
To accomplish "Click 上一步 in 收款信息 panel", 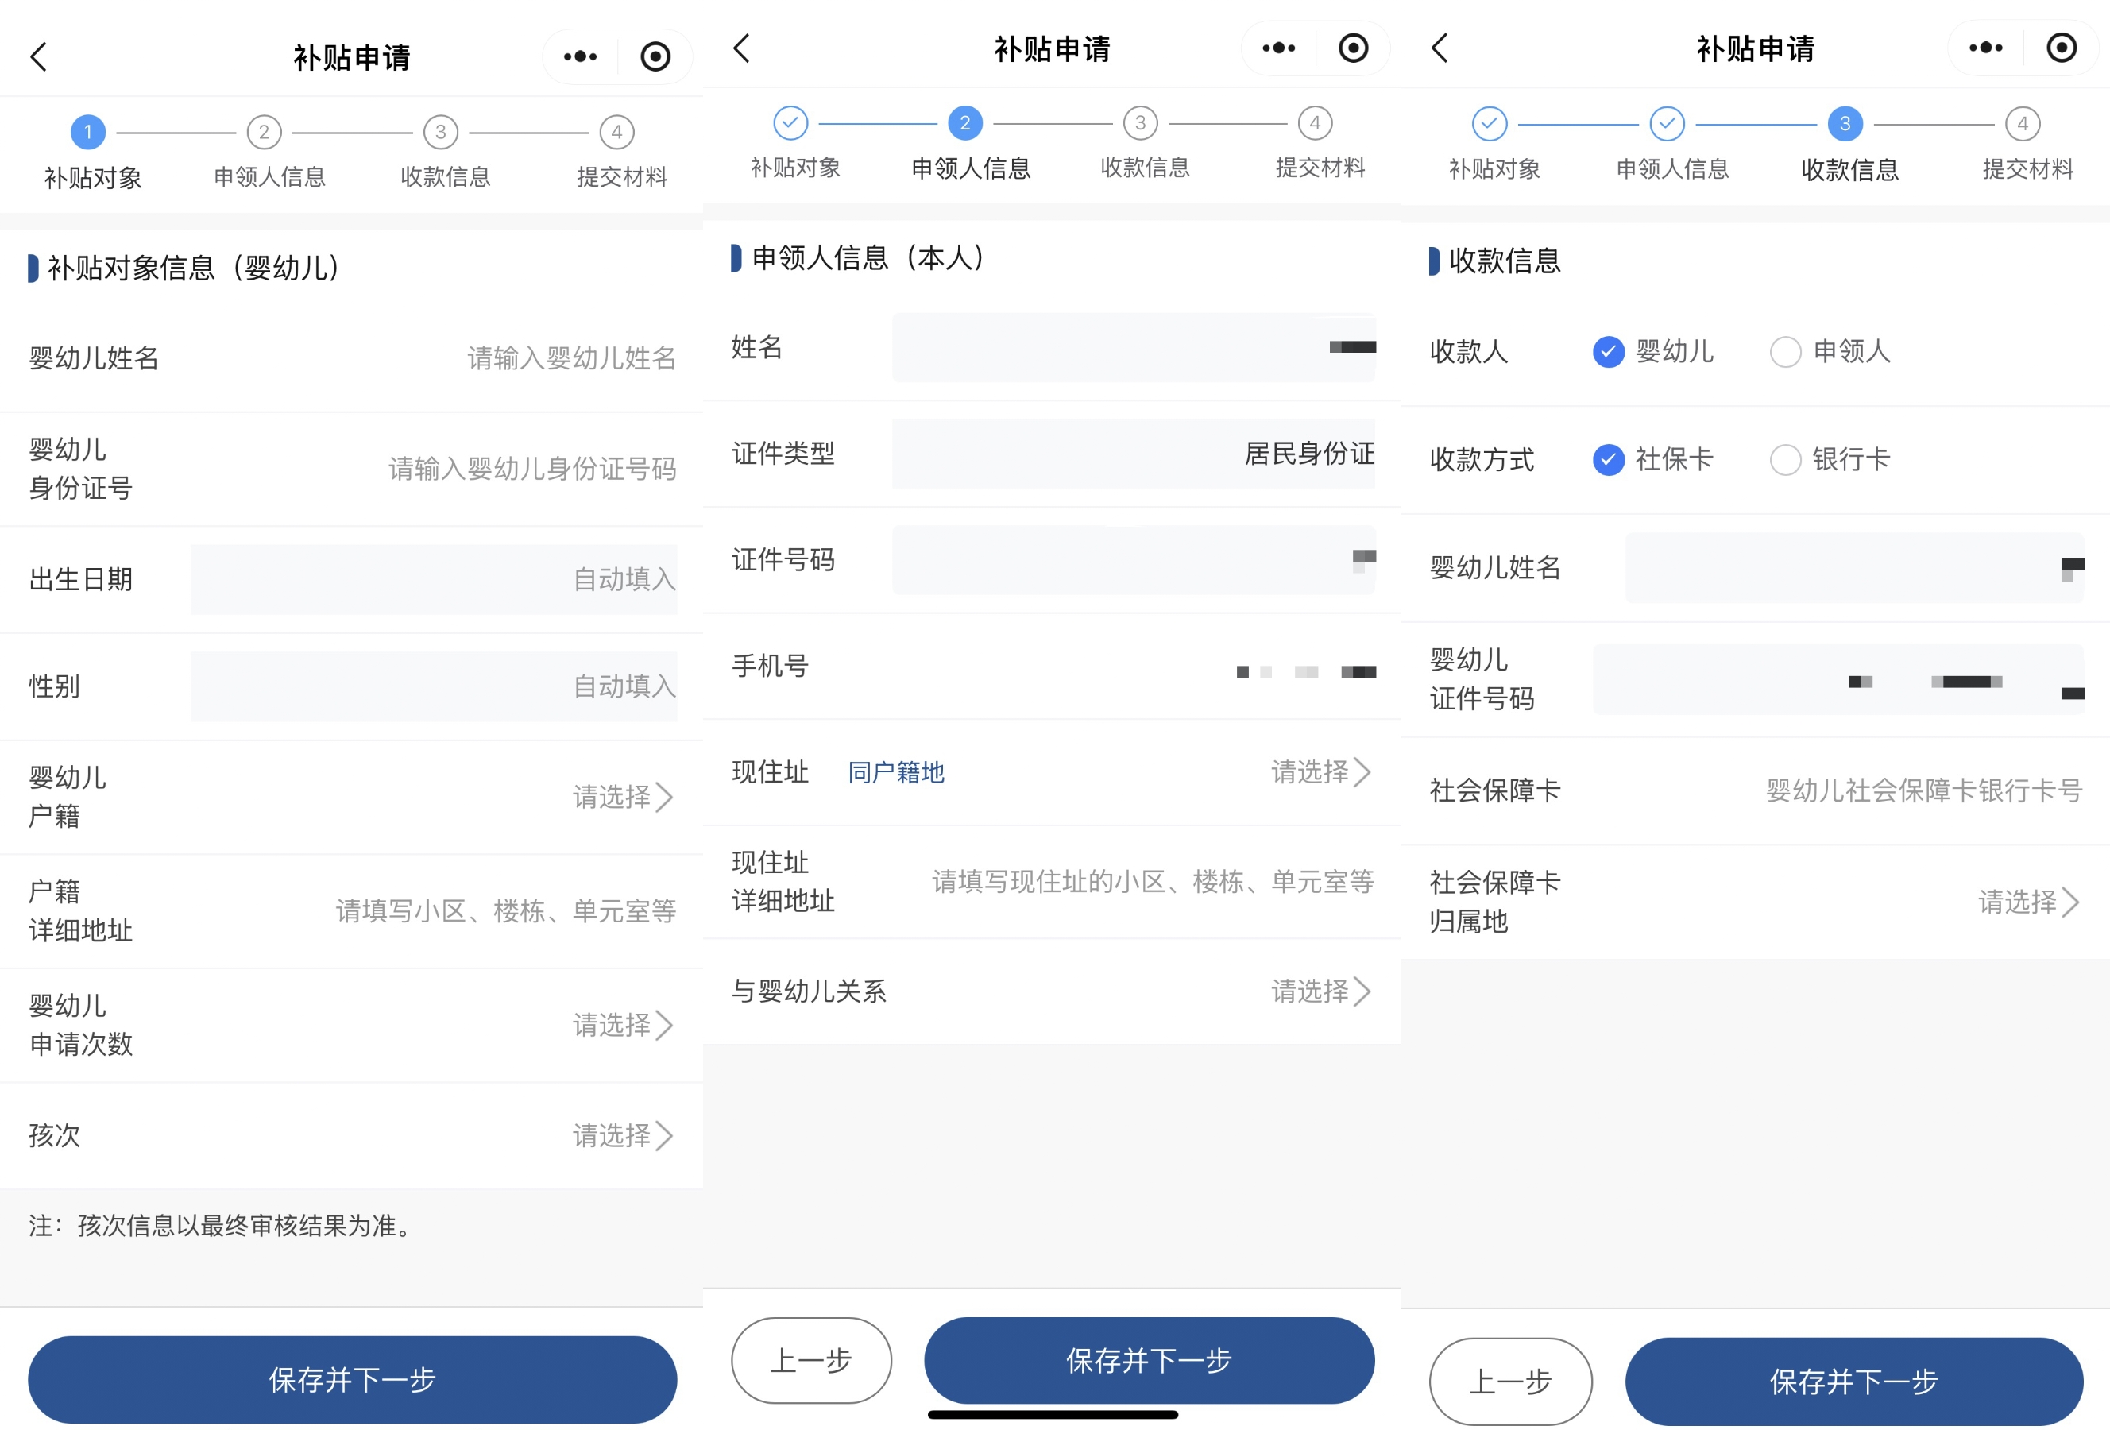I will (1510, 1382).
